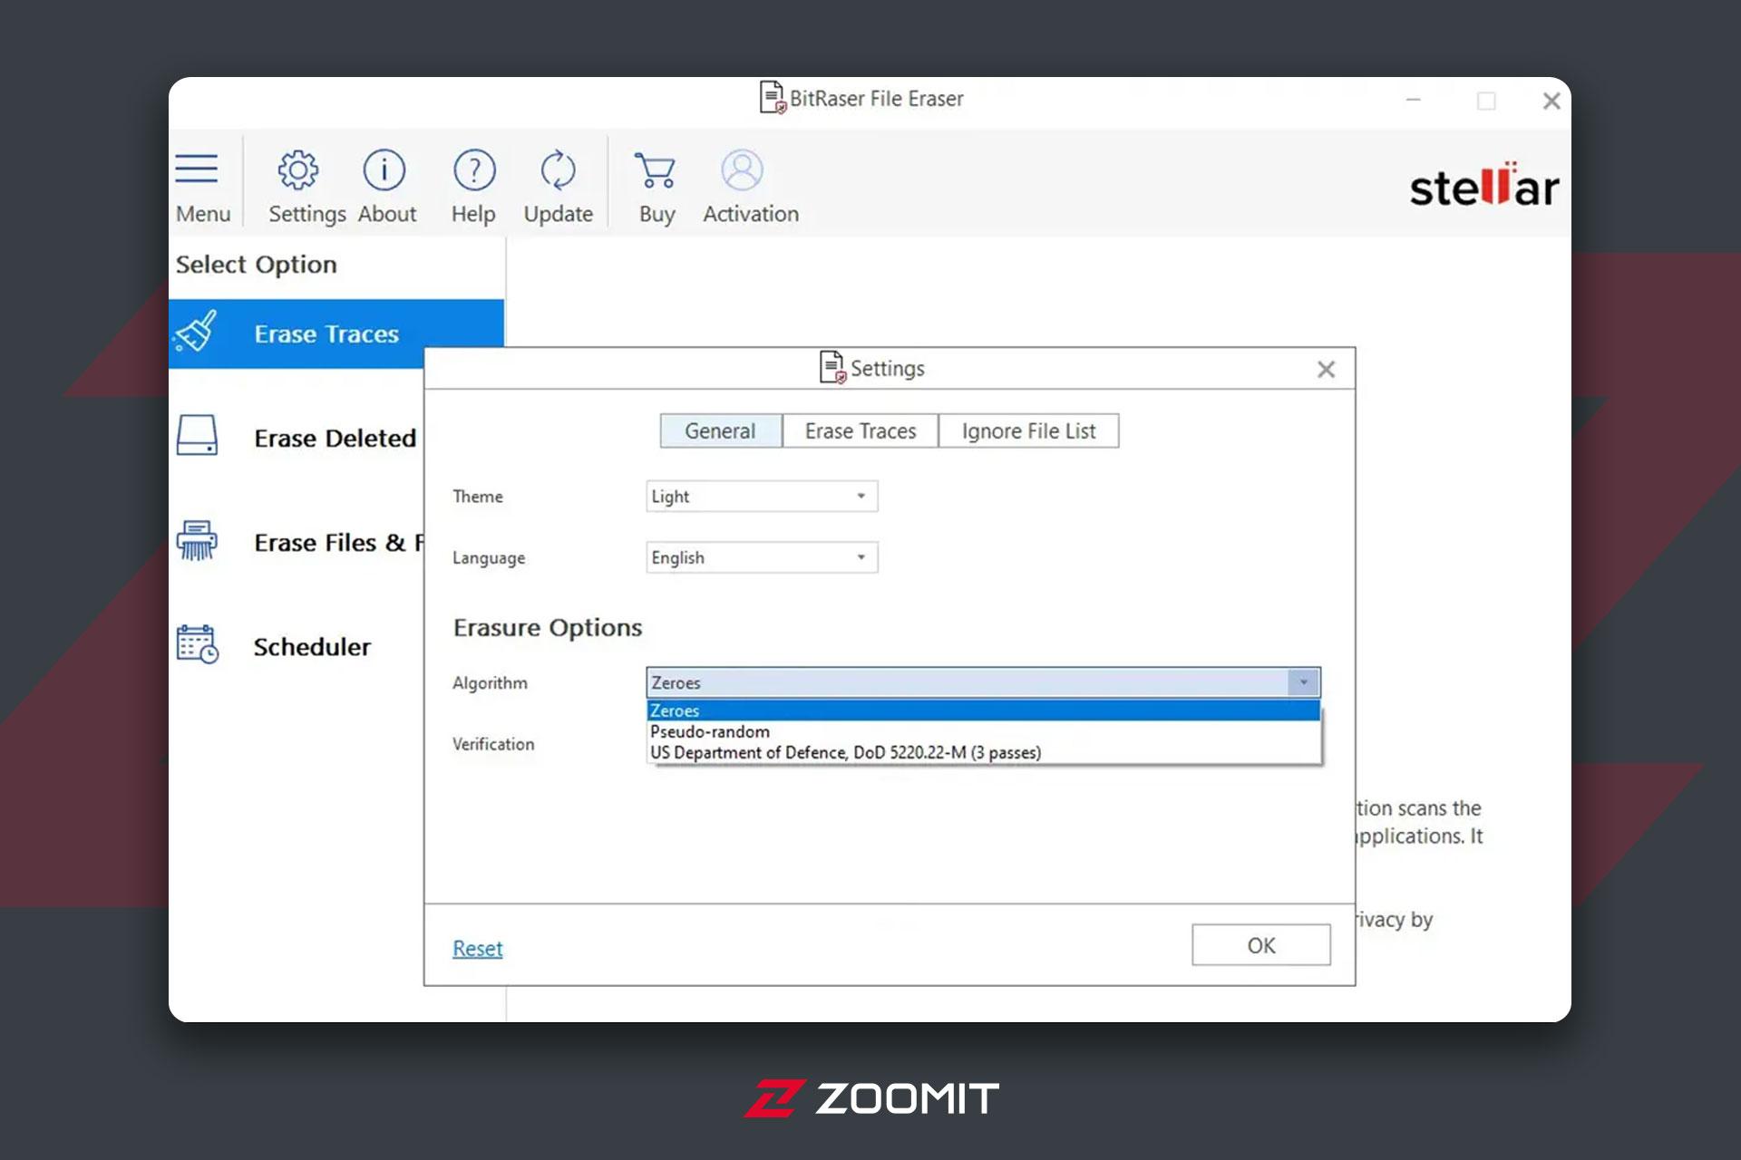Select Erase Deleted drive icon in sidebar
The image size is (1741, 1160).
click(197, 436)
